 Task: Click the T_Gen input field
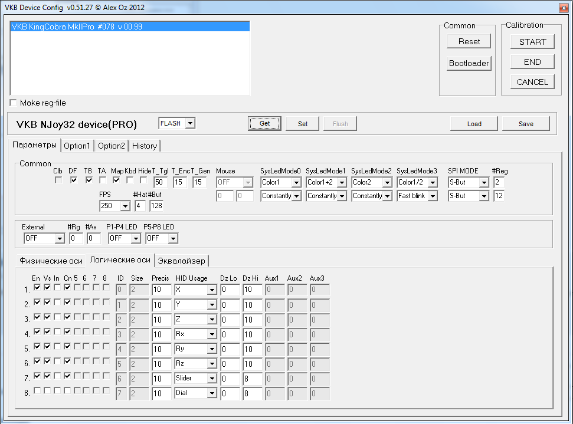click(x=199, y=182)
